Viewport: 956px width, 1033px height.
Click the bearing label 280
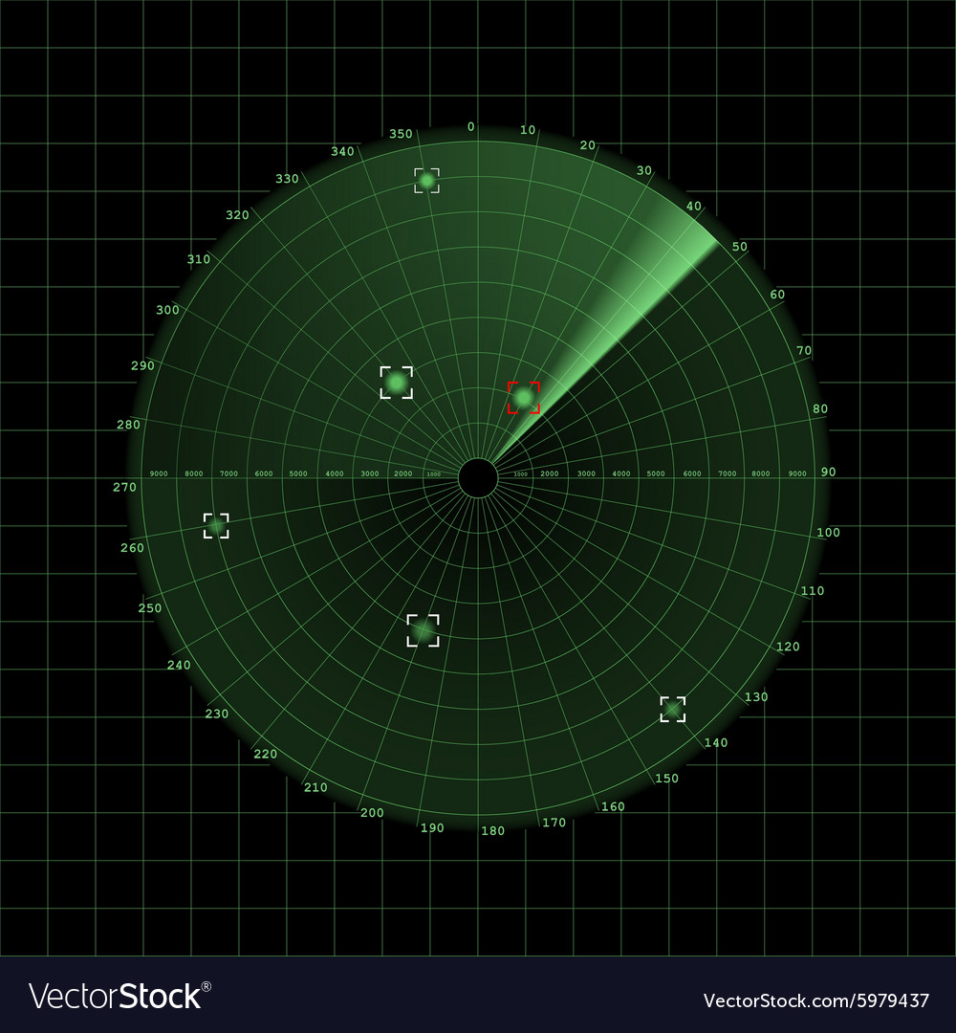tap(128, 425)
